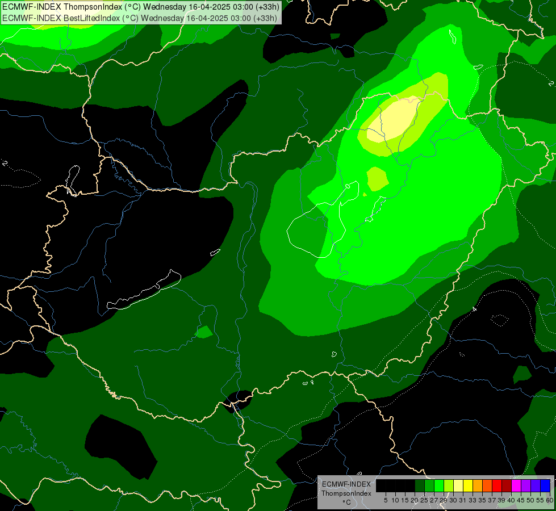Viewport: 556px width, 511px height.
Task: Click the legend tick value 33
Action: 473,500
